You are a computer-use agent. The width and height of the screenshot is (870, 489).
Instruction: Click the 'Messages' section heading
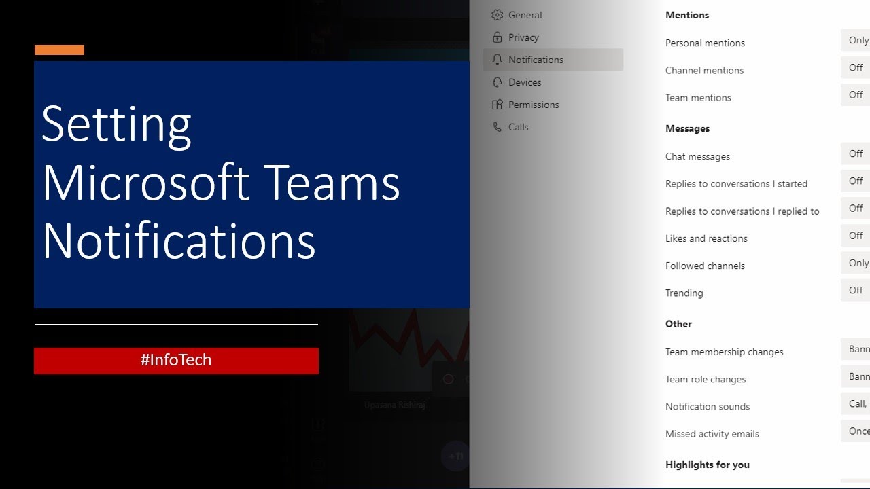(x=687, y=128)
